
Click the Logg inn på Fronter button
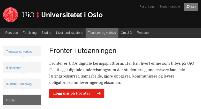[77, 93]
